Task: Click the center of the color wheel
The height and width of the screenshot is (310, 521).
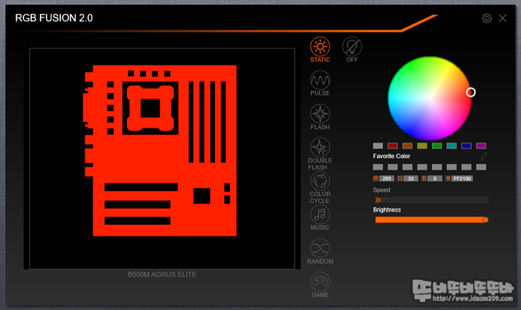Action: [x=430, y=98]
